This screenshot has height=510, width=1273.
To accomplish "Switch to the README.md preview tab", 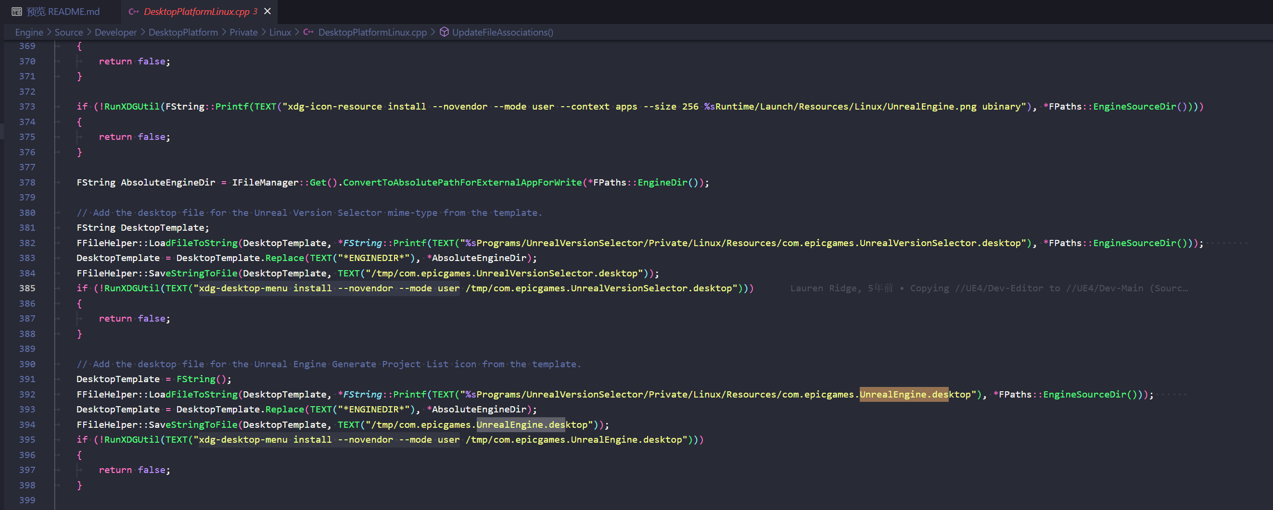I will pyautogui.click(x=55, y=12).
